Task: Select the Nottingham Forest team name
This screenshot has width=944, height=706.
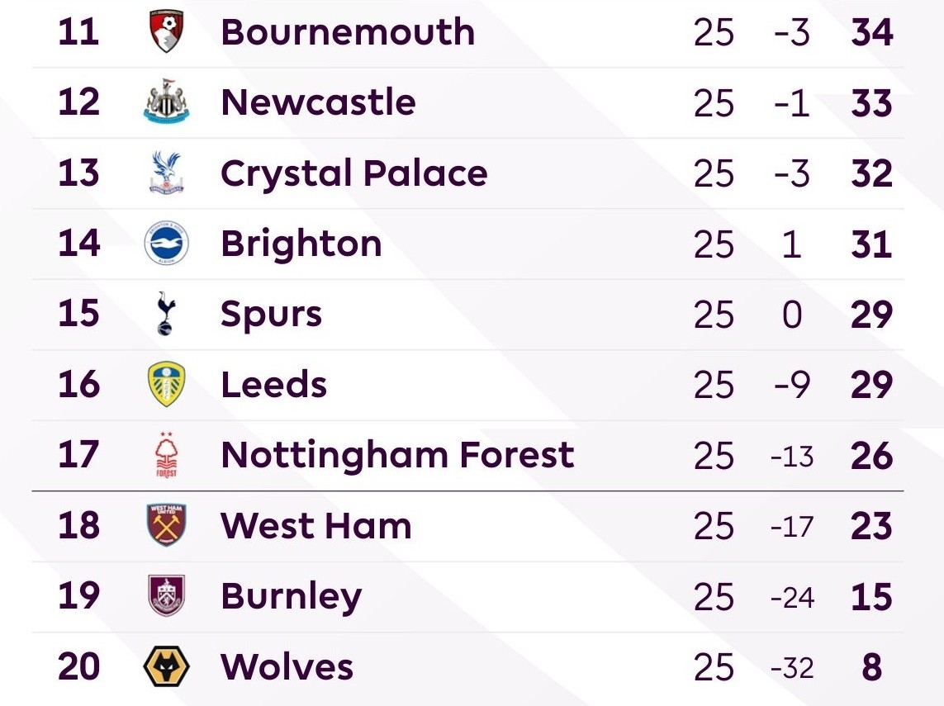Action: click(x=397, y=455)
